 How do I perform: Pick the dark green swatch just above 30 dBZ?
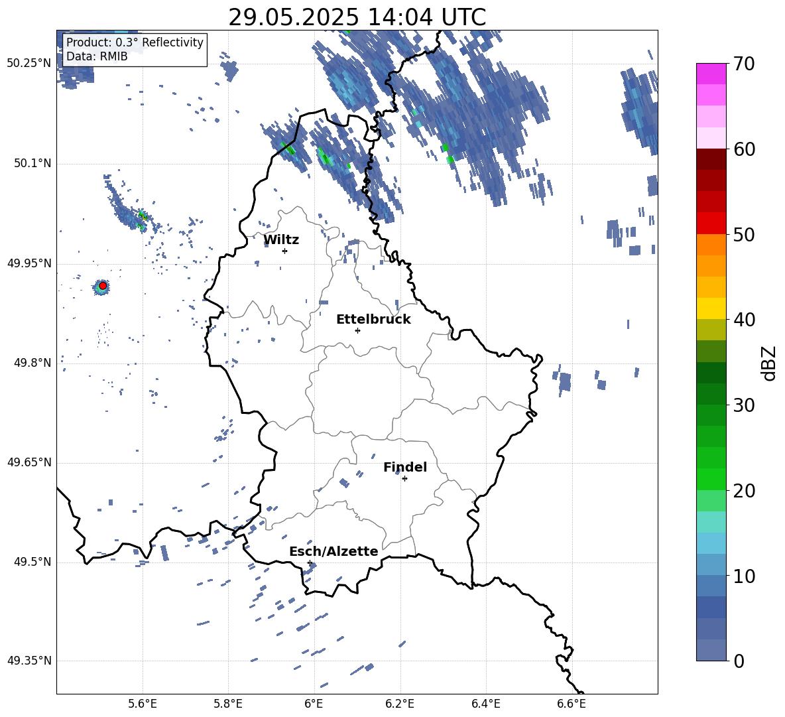tap(711, 394)
